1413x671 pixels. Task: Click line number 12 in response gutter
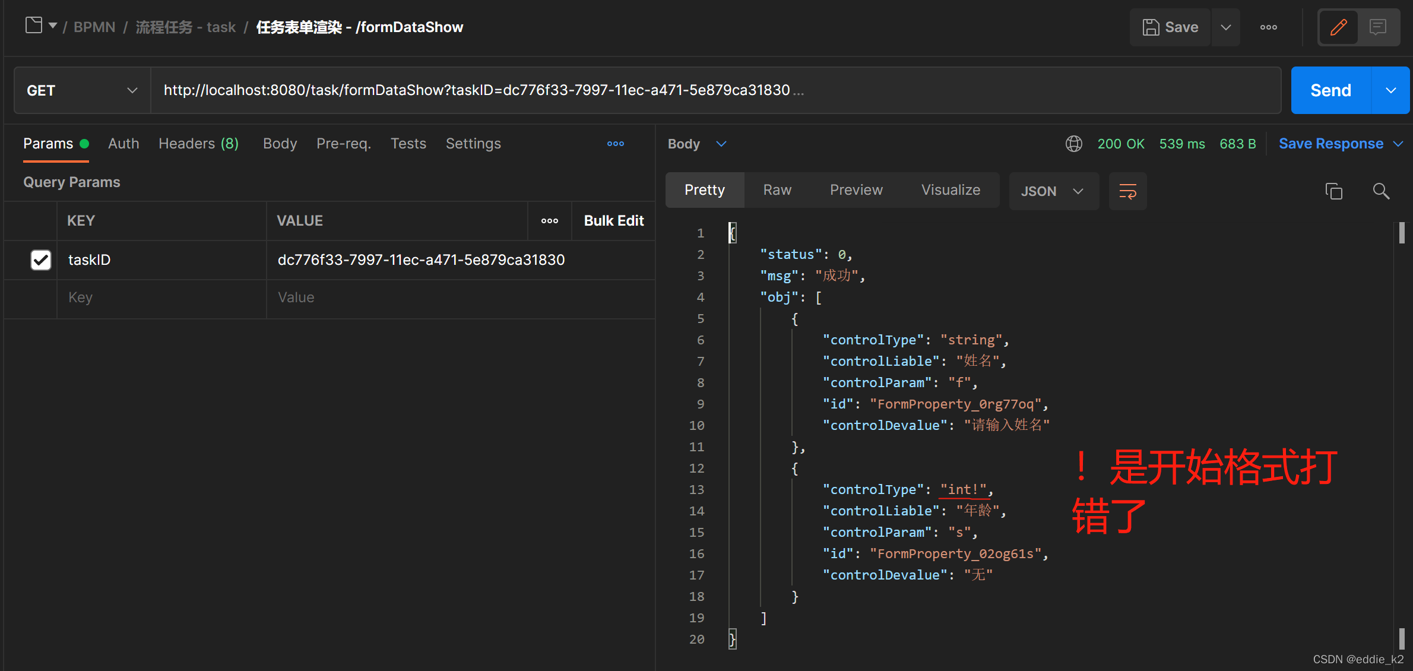[x=696, y=469]
